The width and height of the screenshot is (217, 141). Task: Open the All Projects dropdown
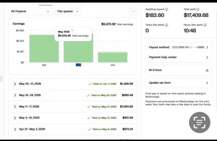click(30, 11)
